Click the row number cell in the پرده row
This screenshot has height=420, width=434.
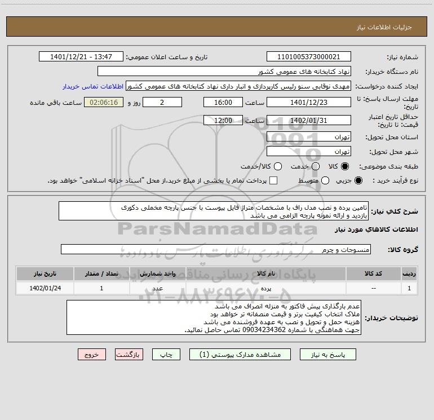pyautogui.click(x=409, y=288)
